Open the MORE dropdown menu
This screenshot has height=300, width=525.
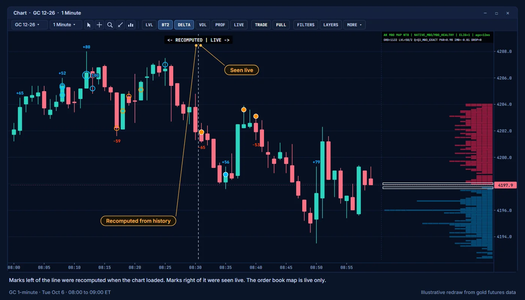pos(354,25)
